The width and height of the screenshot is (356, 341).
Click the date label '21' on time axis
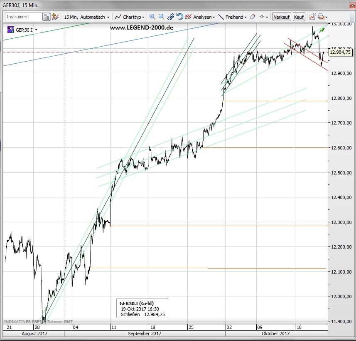[x=9, y=327]
